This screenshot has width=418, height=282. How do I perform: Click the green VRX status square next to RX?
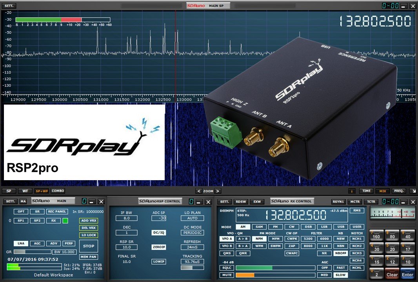(x=65, y=221)
